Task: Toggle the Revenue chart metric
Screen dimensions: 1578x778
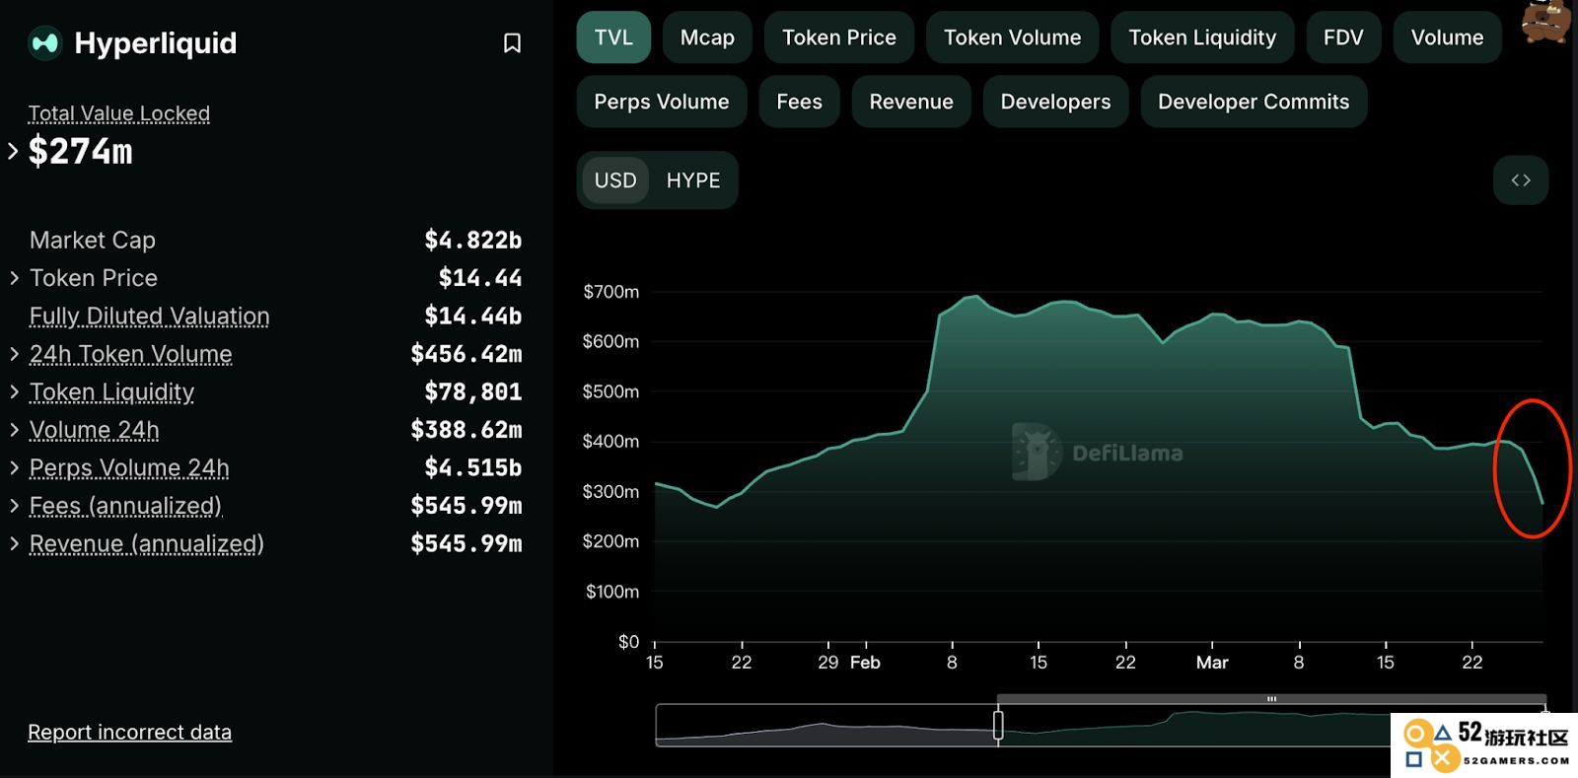Action: point(911,102)
